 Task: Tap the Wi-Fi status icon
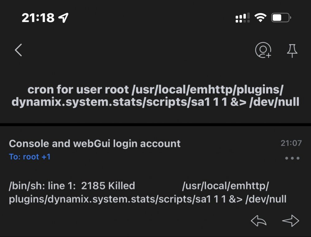click(260, 18)
